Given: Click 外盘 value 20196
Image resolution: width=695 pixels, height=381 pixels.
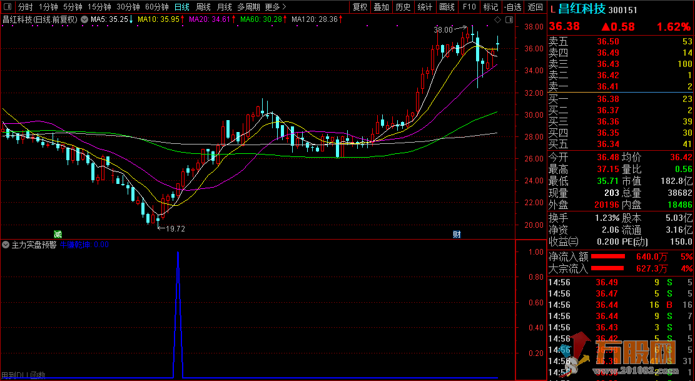Looking at the screenshot, I should (607, 205).
